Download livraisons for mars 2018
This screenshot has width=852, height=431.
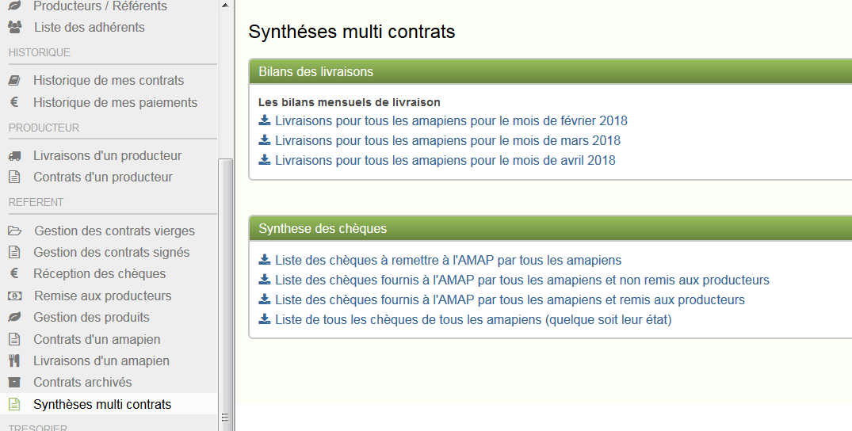click(x=448, y=140)
